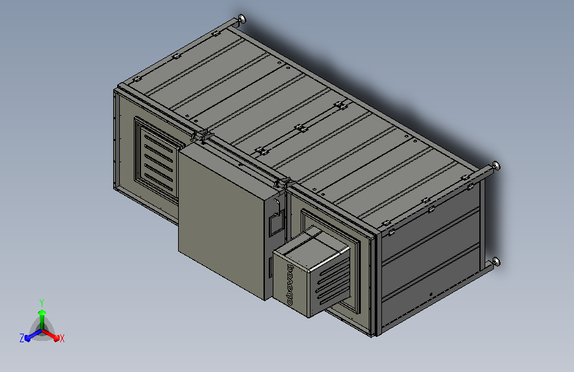
Task: Select the small louvered fan unit with embossed lettering
Action: click(311, 271)
